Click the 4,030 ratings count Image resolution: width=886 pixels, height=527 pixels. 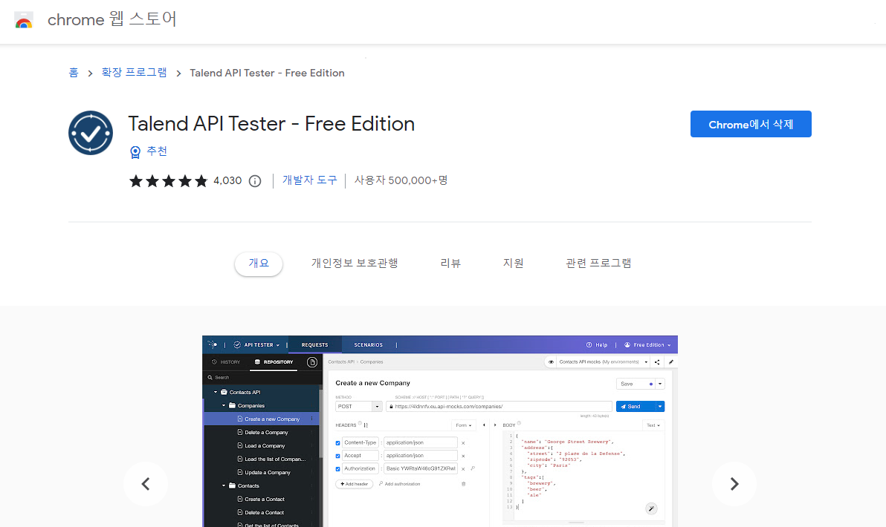[x=227, y=180]
